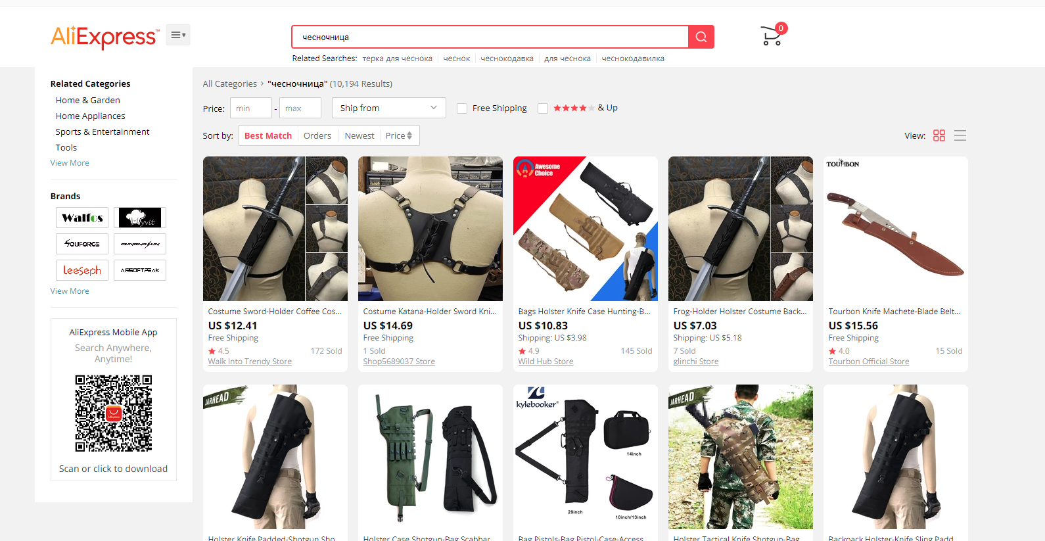The image size is (1045, 541).
Task: Click the US $12.41 price
Action: pyautogui.click(x=233, y=325)
